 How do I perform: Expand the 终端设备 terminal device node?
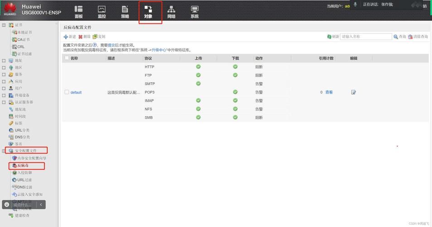[4, 95]
